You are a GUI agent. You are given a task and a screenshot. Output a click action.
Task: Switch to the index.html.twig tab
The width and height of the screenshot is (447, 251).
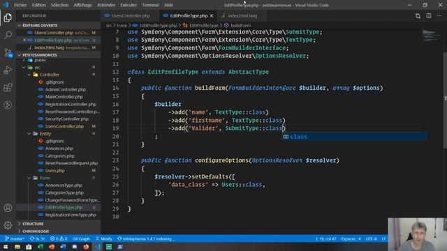click(242, 16)
